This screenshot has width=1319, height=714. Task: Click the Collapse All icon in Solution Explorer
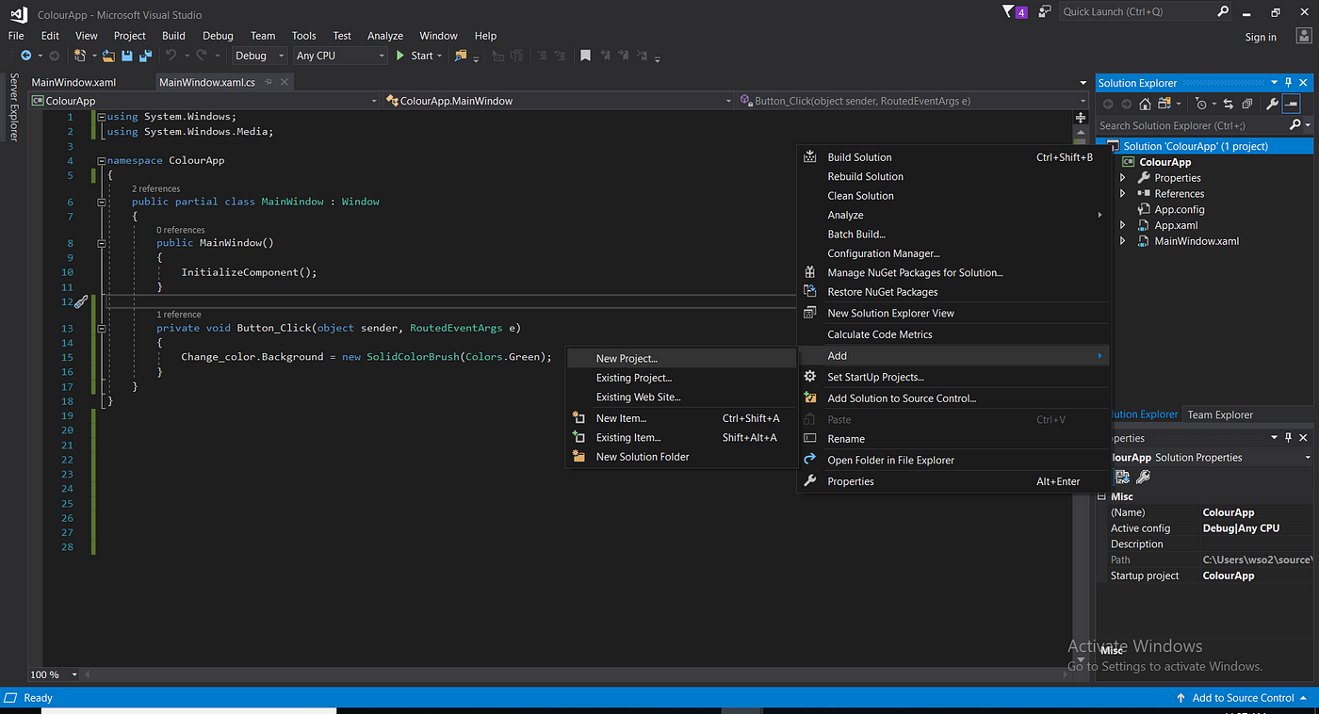pos(1247,104)
